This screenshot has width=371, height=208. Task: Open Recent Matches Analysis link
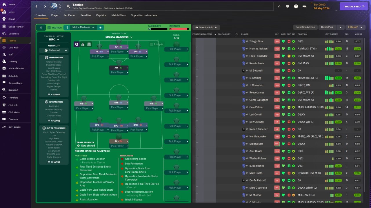tap(92, 151)
